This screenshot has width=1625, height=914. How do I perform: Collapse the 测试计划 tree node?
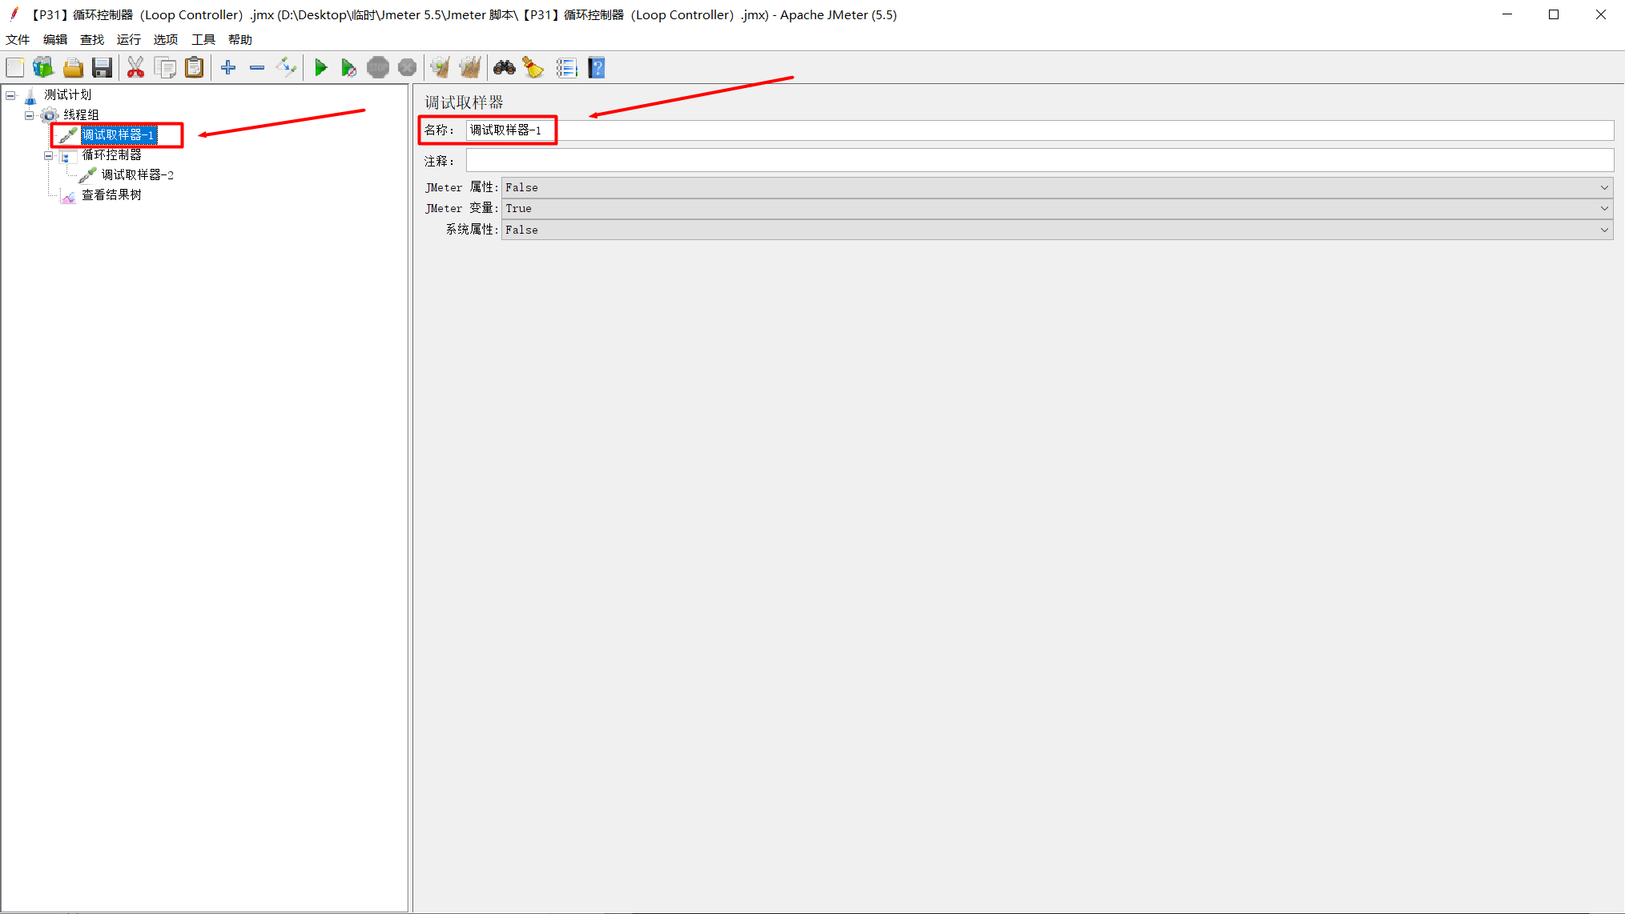click(x=10, y=95)
